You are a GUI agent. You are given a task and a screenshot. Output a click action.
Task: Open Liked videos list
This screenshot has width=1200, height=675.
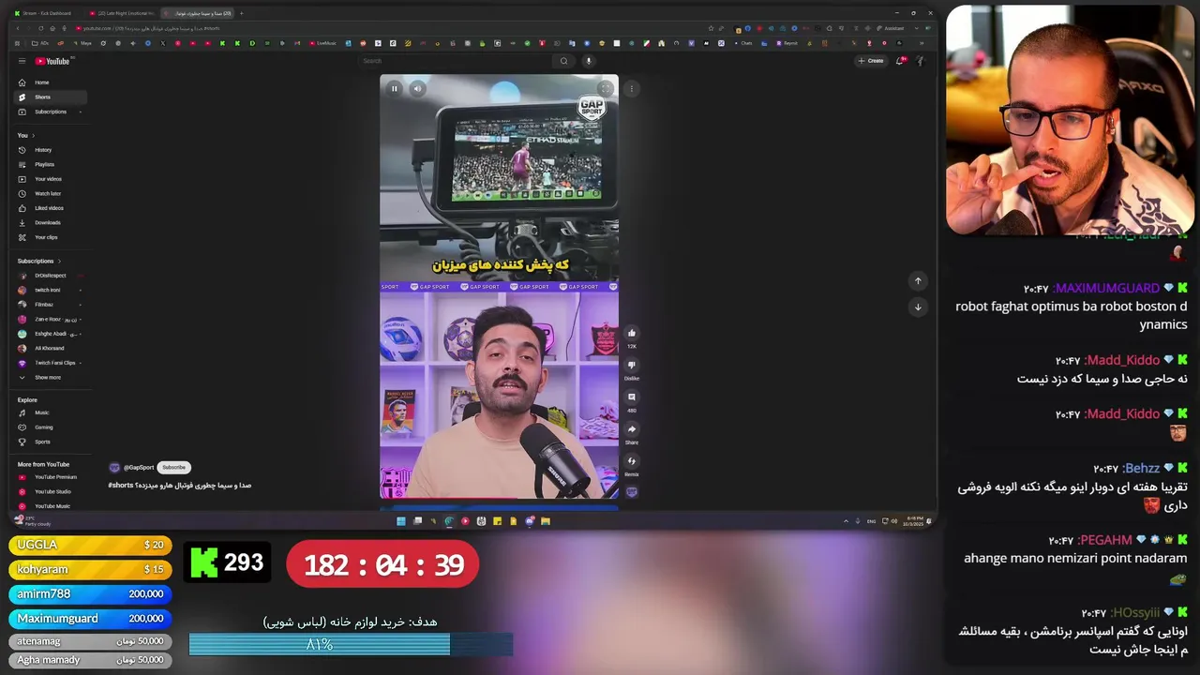[51, 208]
